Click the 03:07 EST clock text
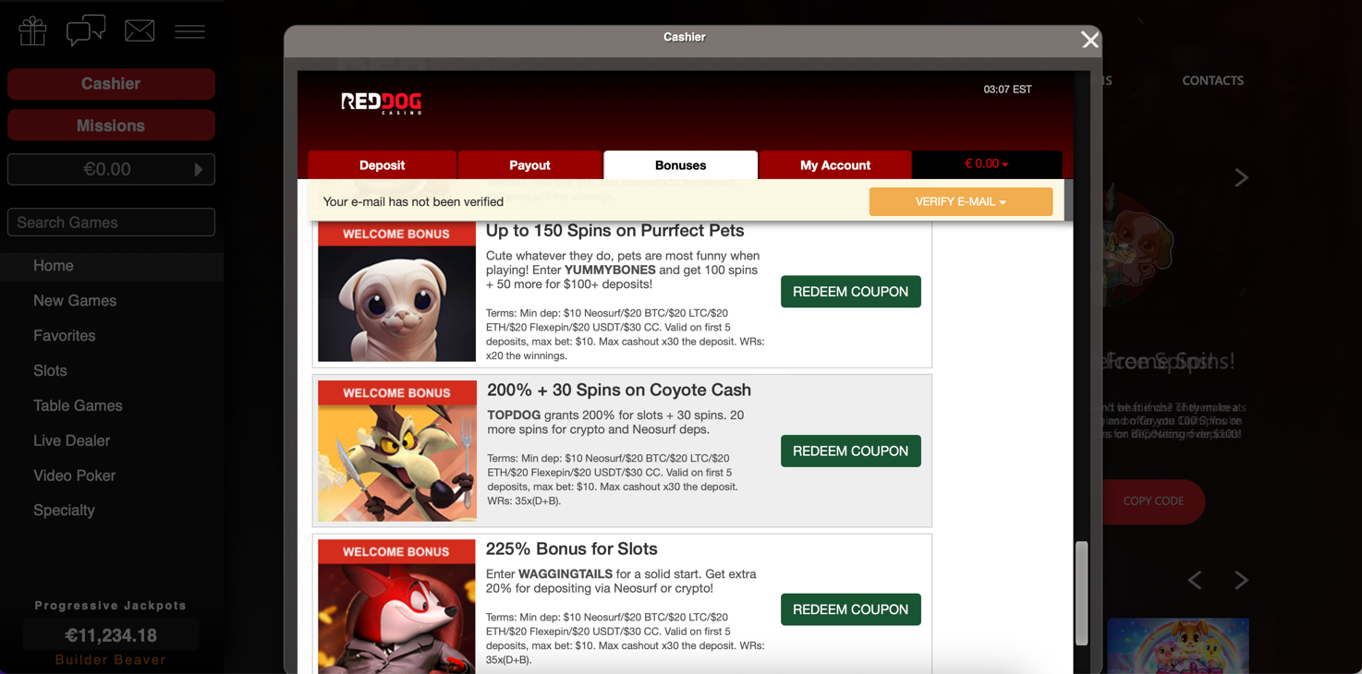 (x=1007, y=90)
